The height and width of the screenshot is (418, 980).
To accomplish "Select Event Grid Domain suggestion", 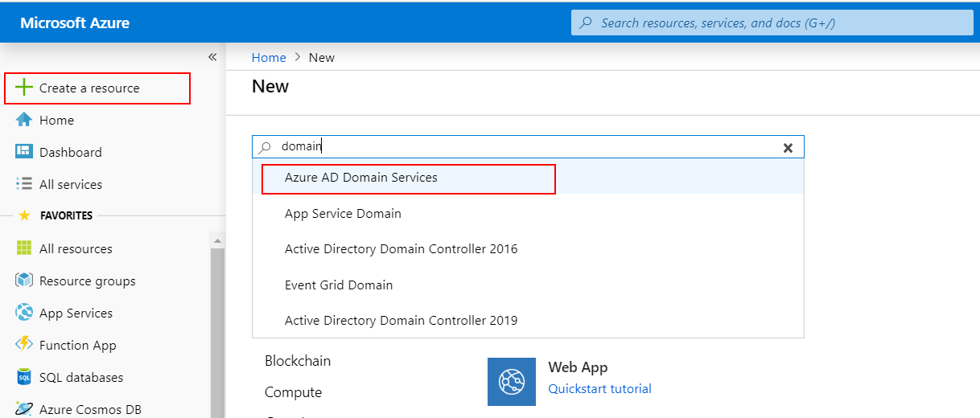I will (x=528, y=285).
